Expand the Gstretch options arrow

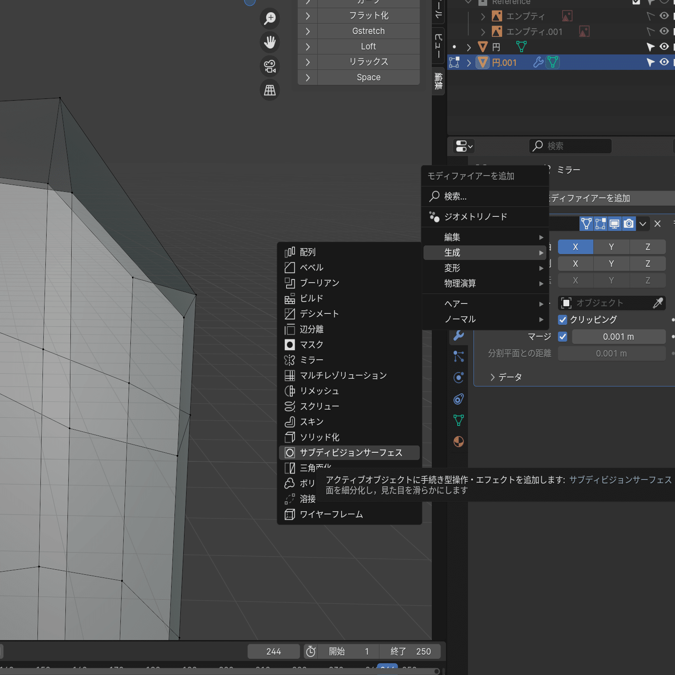click(x=308, y=31)
